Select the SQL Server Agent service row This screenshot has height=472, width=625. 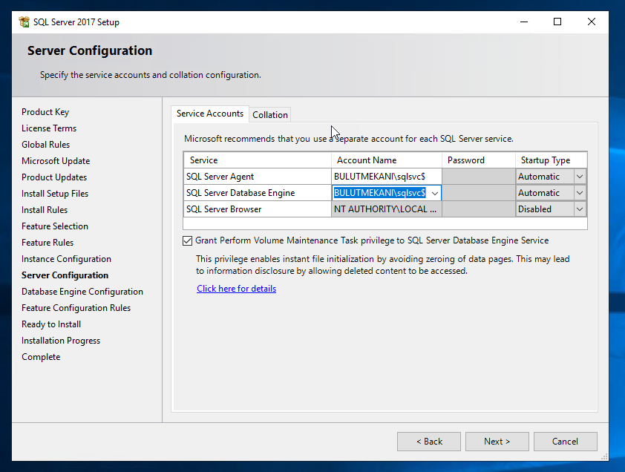click(258, 177)
